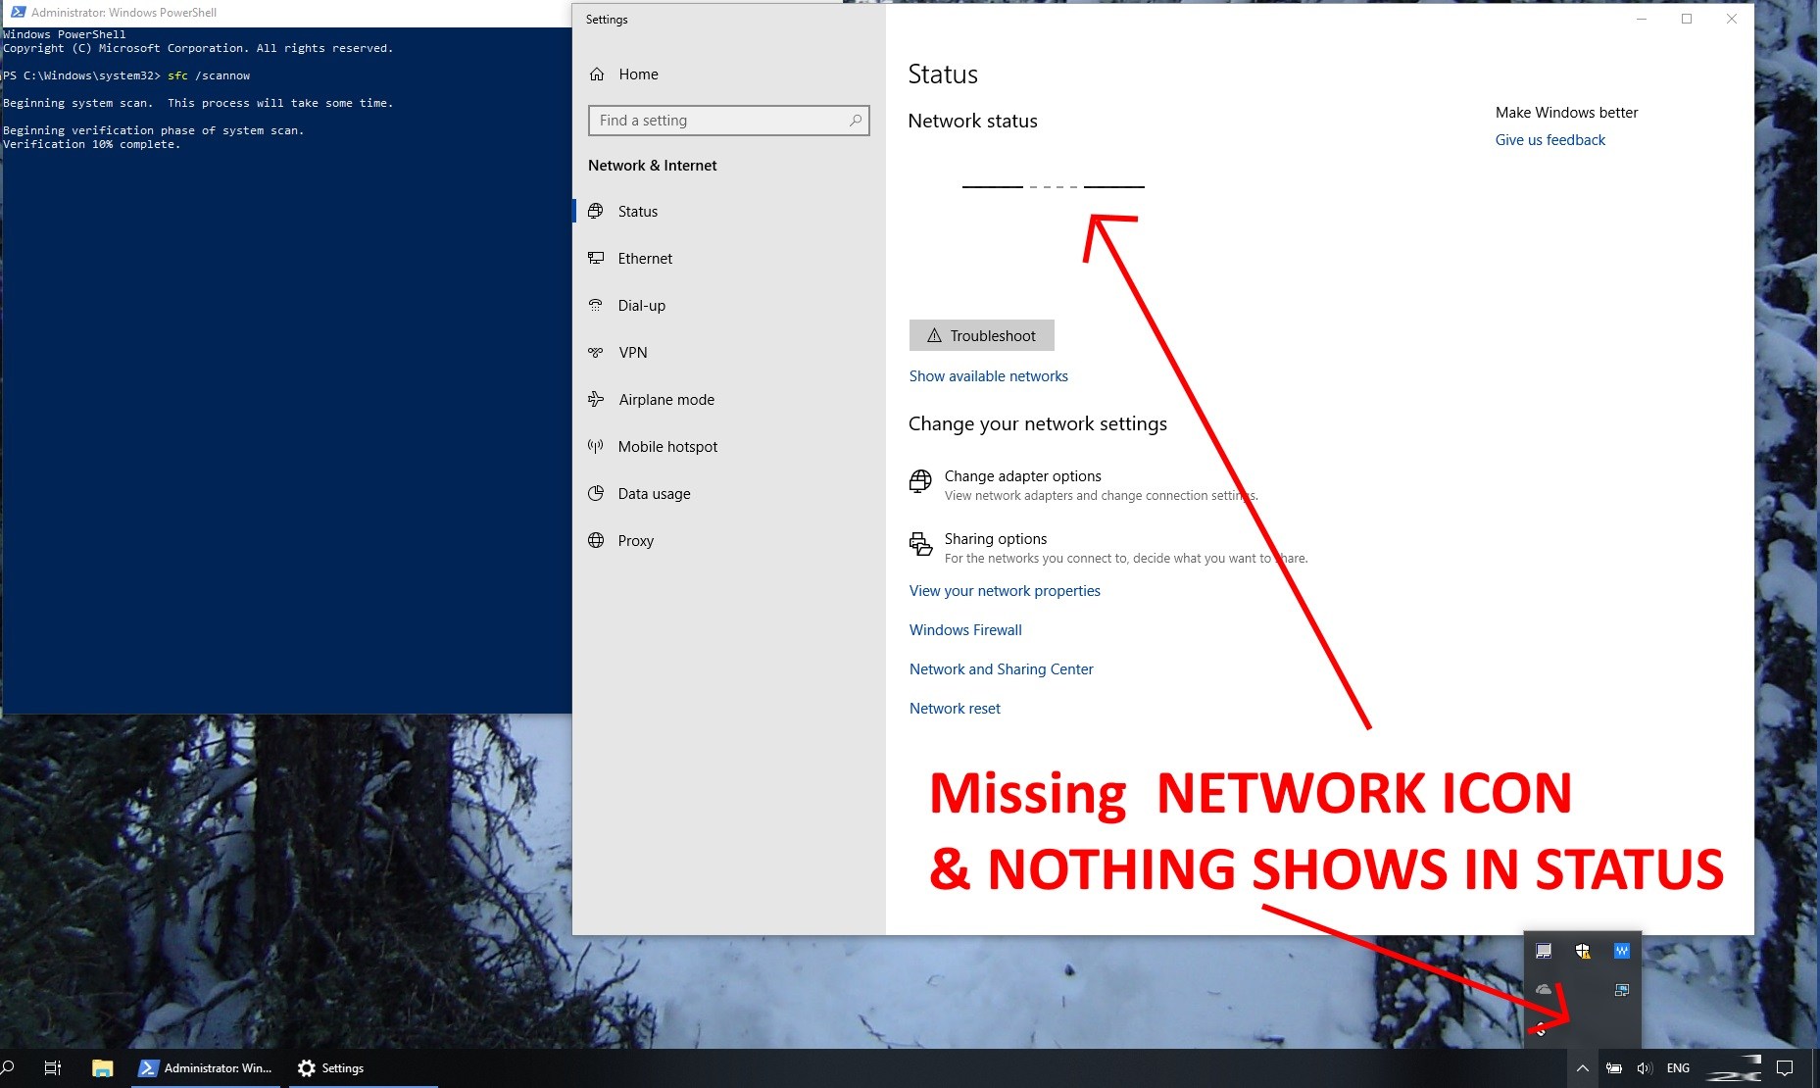
Task: Open Airplane mode settings
Action: [x=665, y=399]
